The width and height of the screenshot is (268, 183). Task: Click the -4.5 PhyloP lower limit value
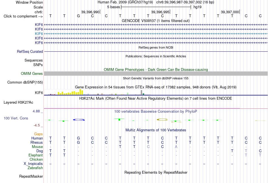pos(37,125)
